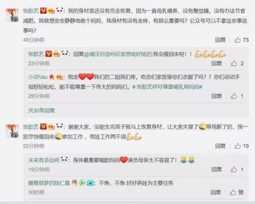The width and height of the screenshot is (255, 204).
Task: Like the 小洁Vau reply
Action: pyautogui.click(x=234, y=96)
